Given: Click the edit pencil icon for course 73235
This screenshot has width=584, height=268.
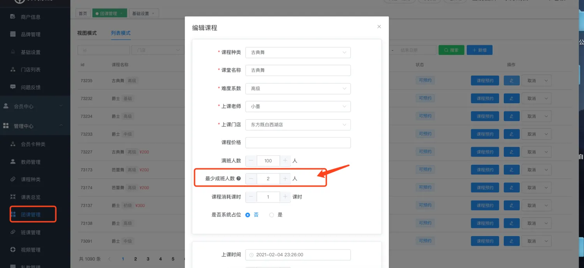Looking at the screenshot, I should 511,81.
